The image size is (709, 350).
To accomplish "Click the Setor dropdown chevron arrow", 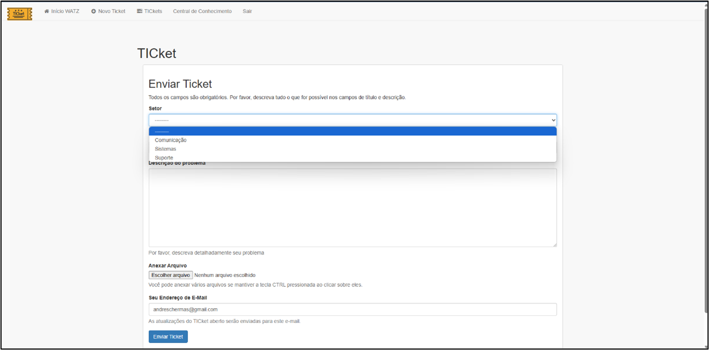I will (x=553, y=120).
